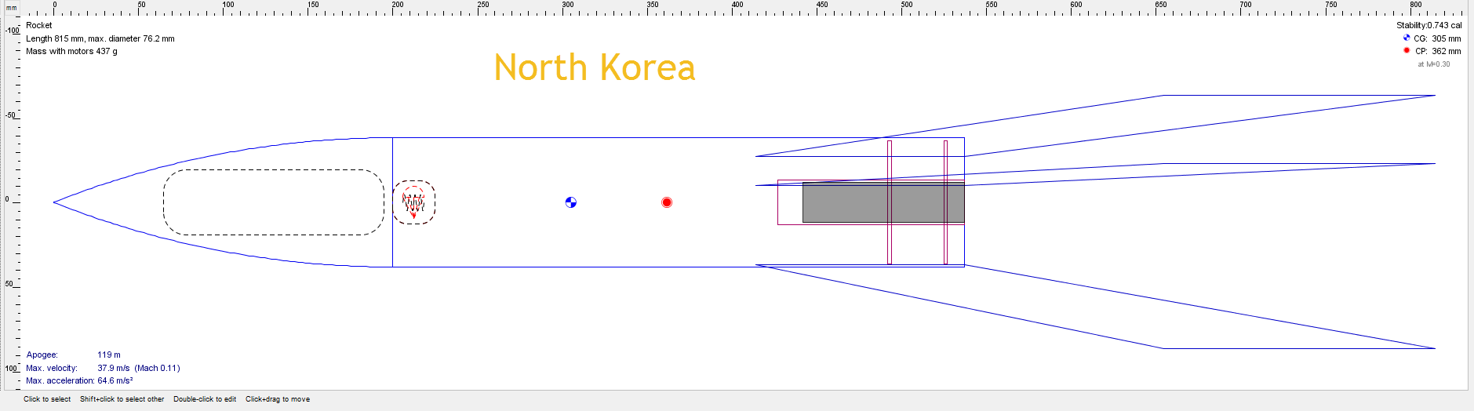Click the "Stability:0.743 cal" readout
The height and width of the screenshot is (411, 1474).
(x=1429, y=25)
